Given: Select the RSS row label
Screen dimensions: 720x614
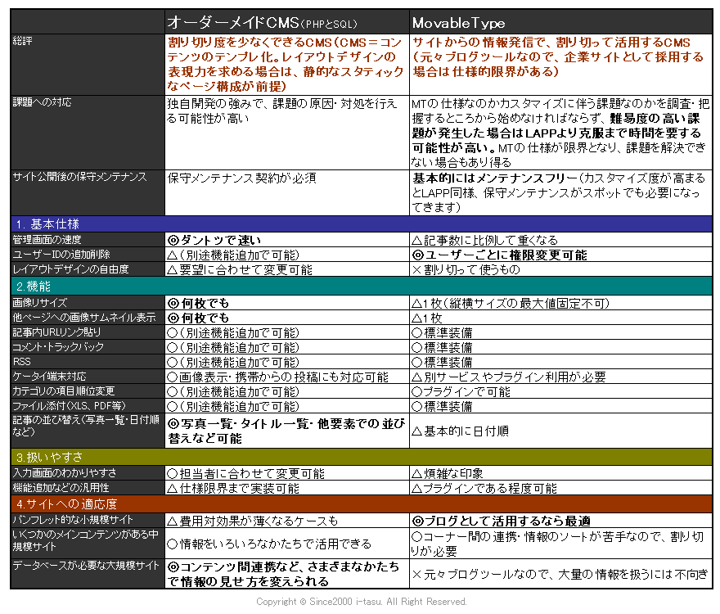Looking at the screenshot, I should 21,362.
